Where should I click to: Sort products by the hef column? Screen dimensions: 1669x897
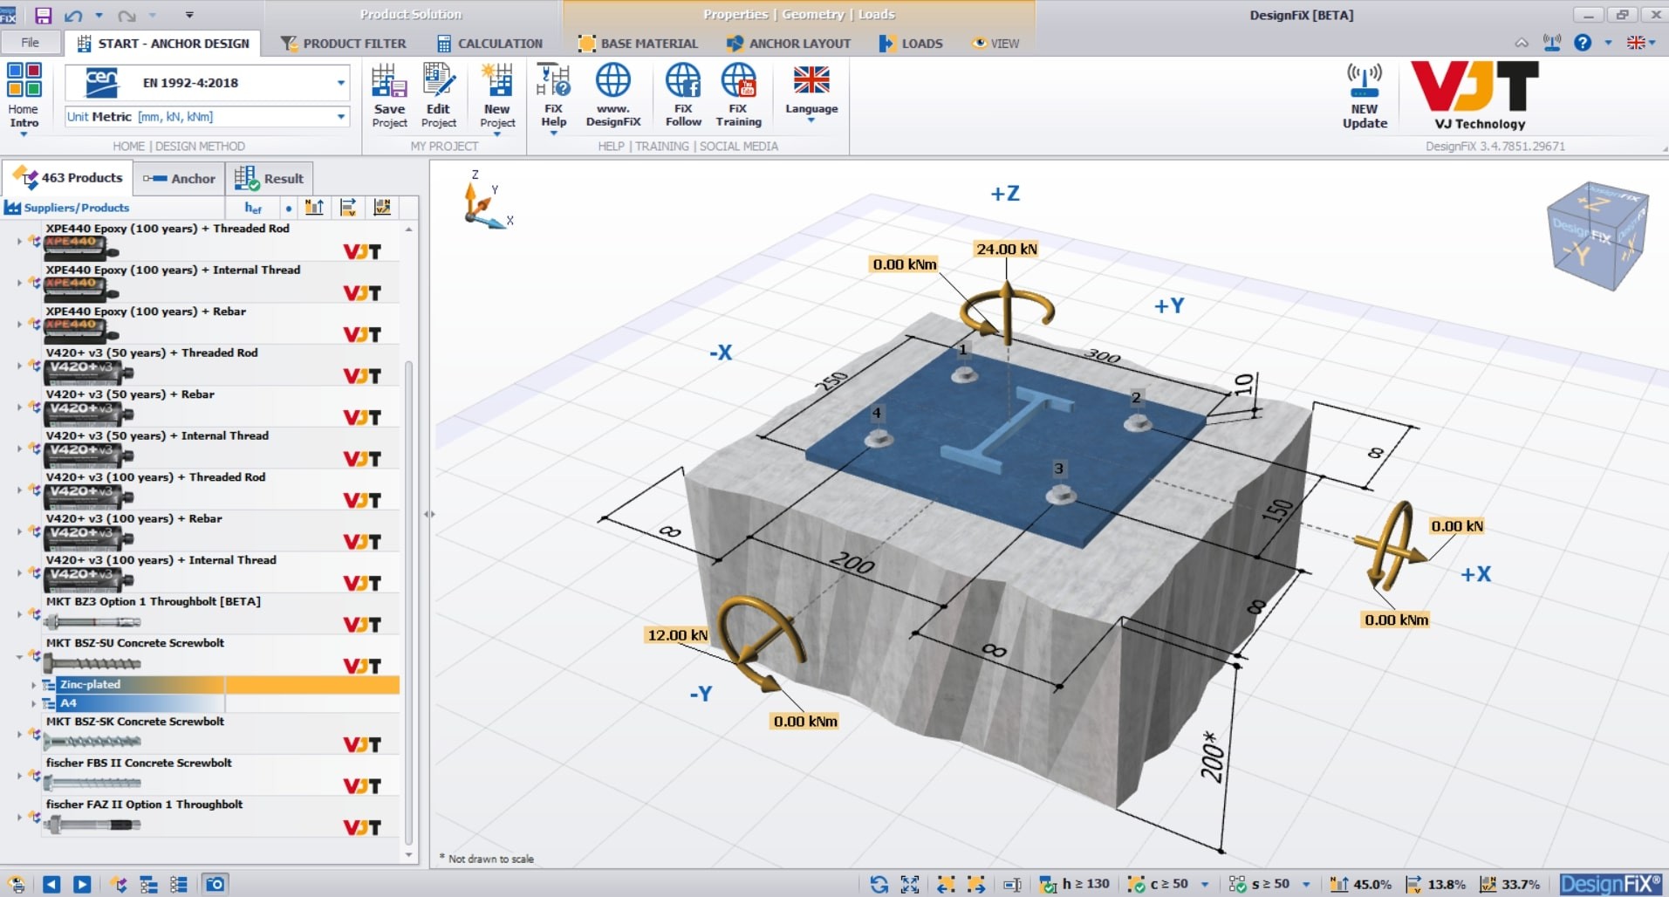(x=253, y=208)
